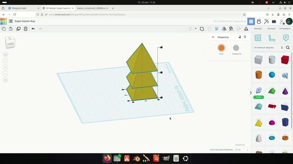Pick the magenta half sphere shape
Viewport: 293px width, 164px height.
tap(272, 123)
